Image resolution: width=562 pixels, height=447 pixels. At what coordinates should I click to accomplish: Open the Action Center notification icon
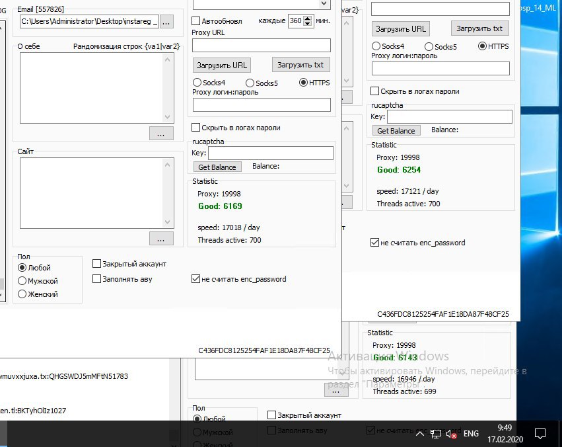pos(540,434)
